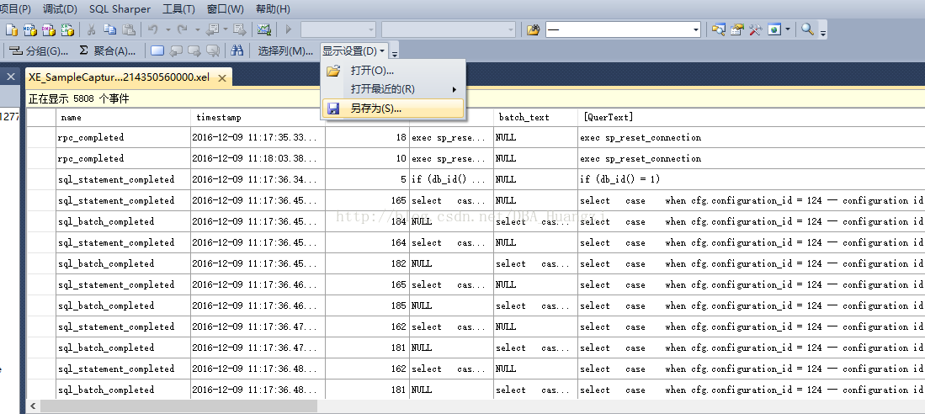Expand the web browser icon dropdown arrow
Image resolution: width=925 pixels, height=414 pixels.
point(788,29)
